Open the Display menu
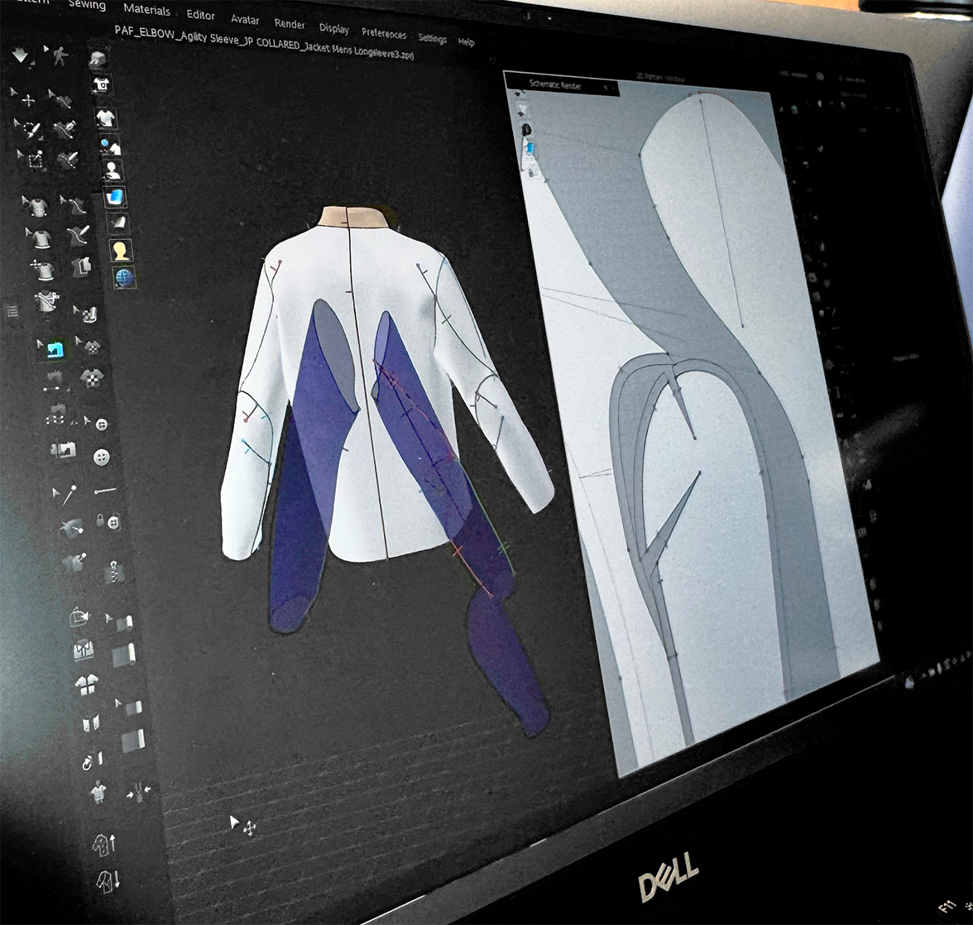The width and height of the screenshot is (973, 925). point(334,28)
